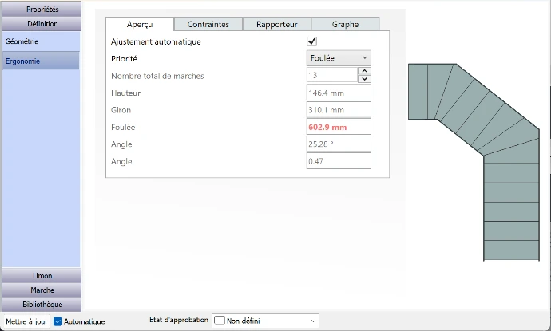Click the Foulée field showing 602.9 mm
The width and height of the screenshot is (551, 331).
coord(339,127)
